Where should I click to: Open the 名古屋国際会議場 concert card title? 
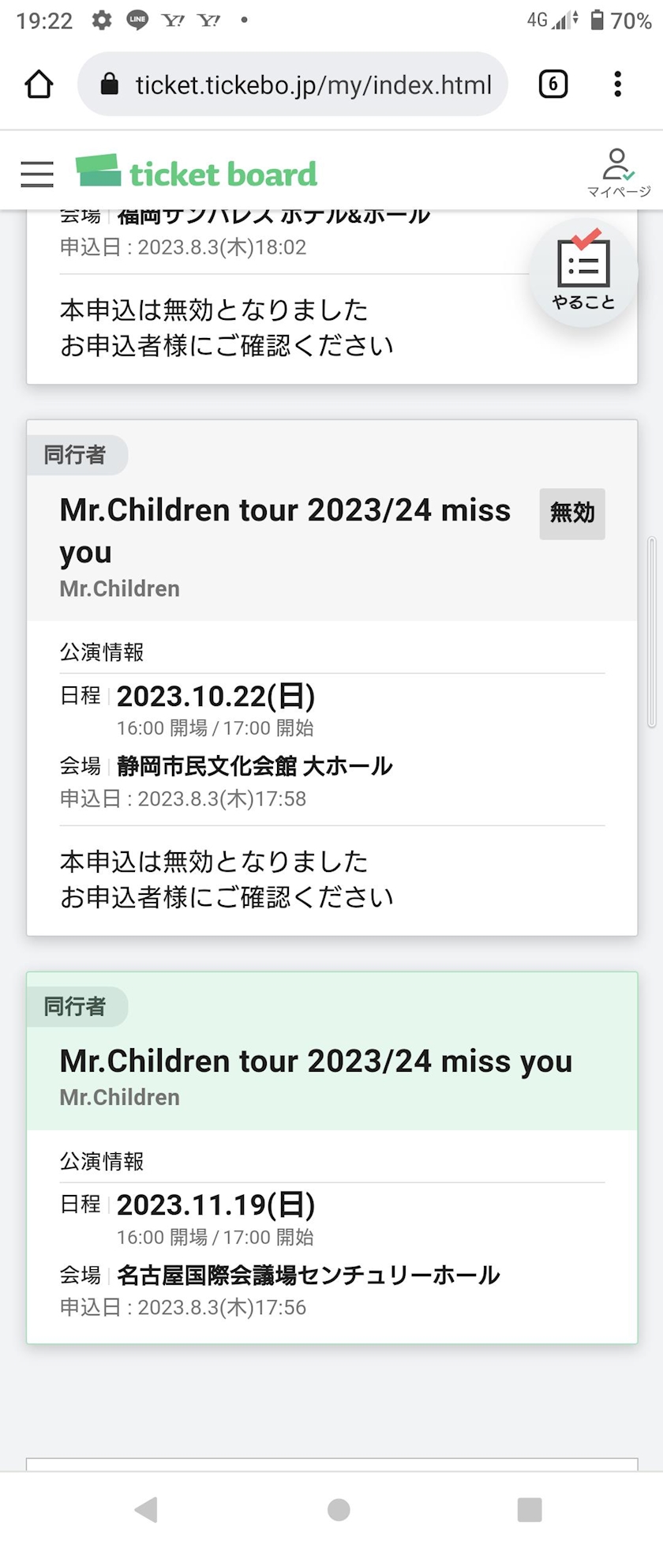coord(316,1061)
